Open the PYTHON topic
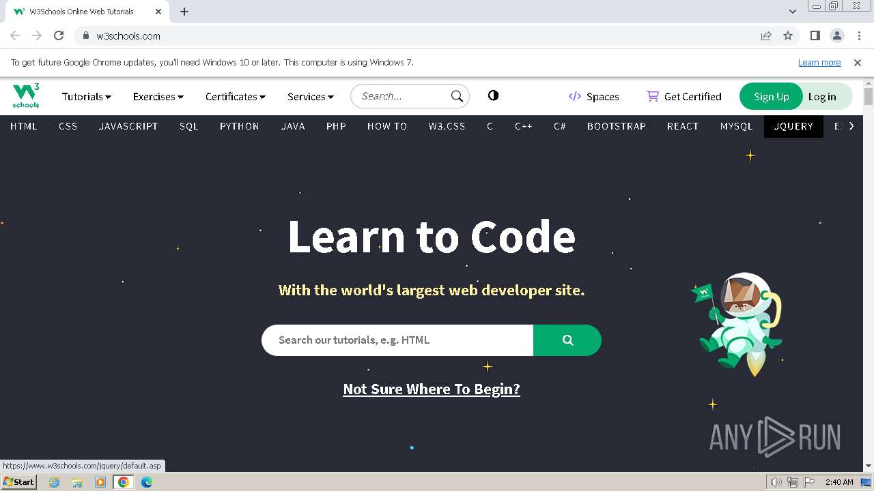 [240, 126]
